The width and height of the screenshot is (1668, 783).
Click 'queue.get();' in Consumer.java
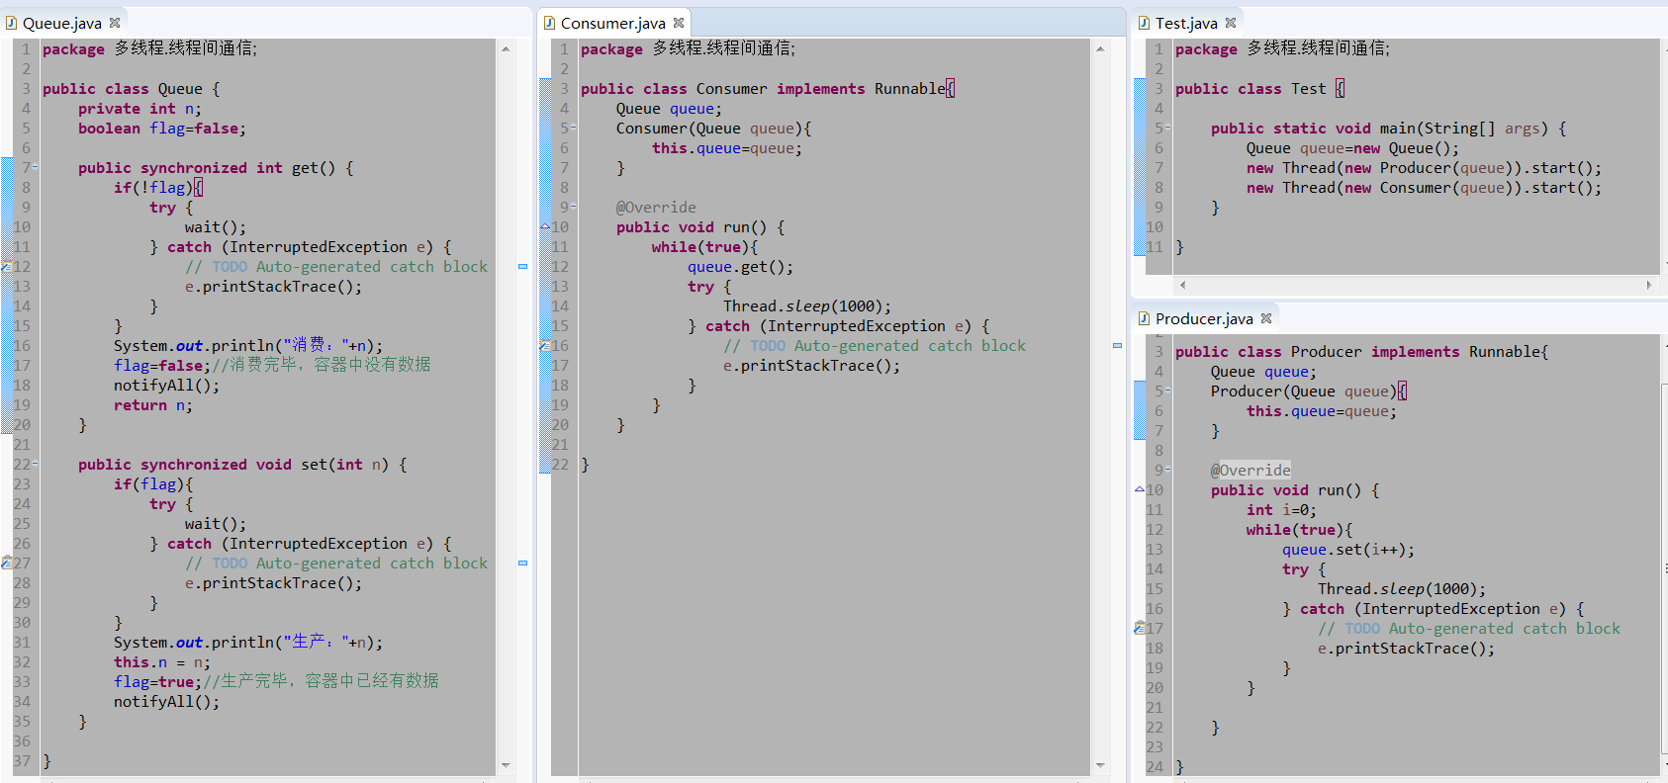tap(740, 266)
